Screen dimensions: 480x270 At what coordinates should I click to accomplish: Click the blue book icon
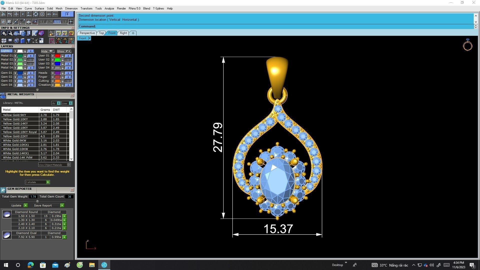pos(22,40)
